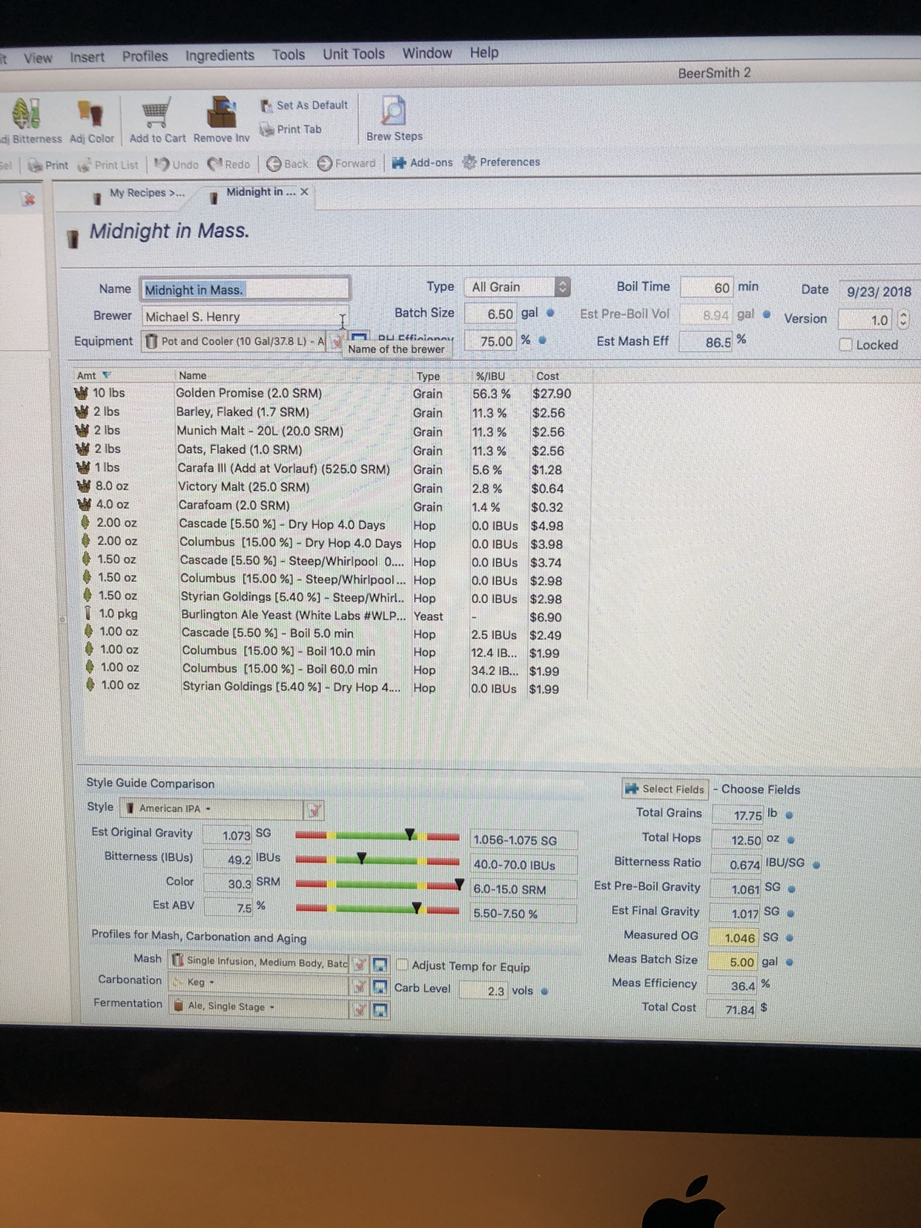Screen dimensions: 921x1228
Task: Click the save icon beside Carbonation profile
Action: [x=380, y=987]
